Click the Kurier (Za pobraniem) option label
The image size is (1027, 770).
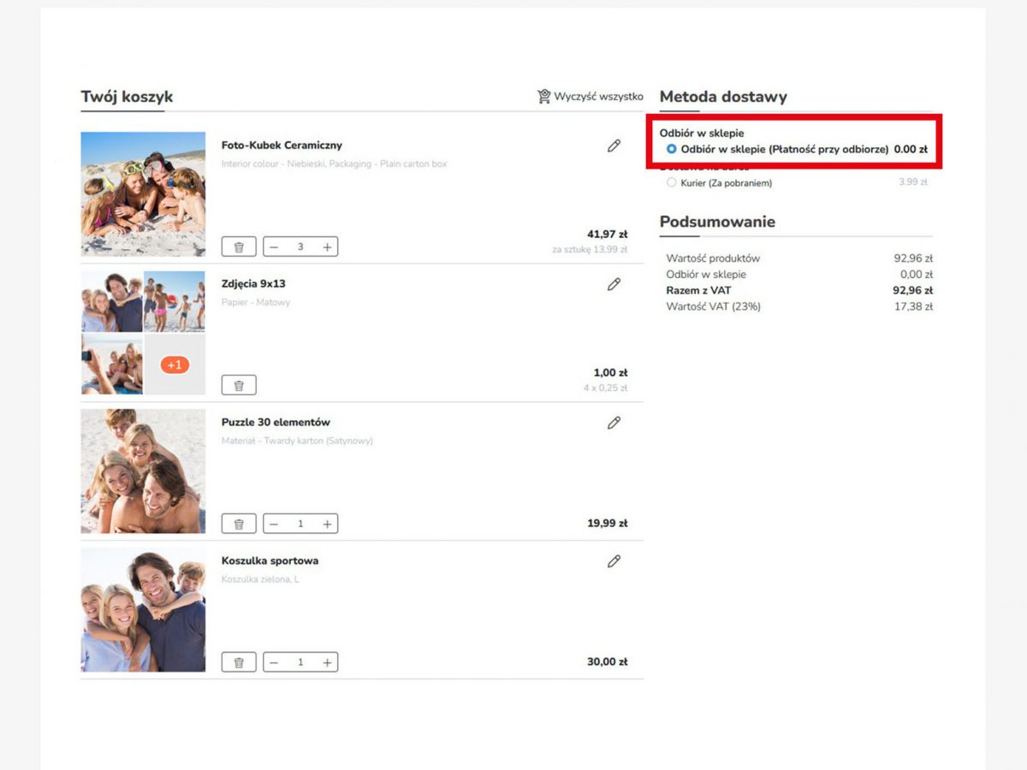(727, 183)
